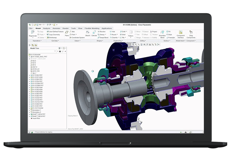The height and width of the screenshot is (154, 231).
Task: Expand the Editing group dropdown
Action: click(143, 41)
